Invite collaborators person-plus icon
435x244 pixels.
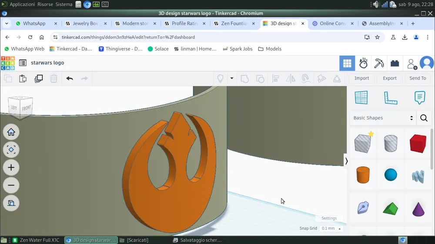[x=412, y=64]
